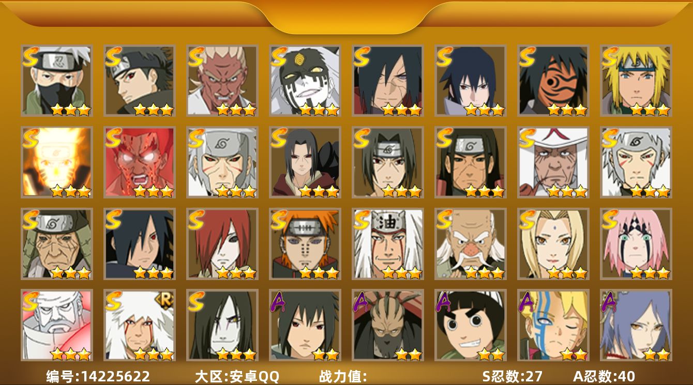Choose the blonde boy with blue face markings
This screenshot has width=693, height=385.
coord(553,325)
